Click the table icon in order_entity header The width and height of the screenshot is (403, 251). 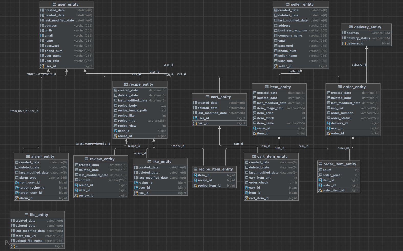click(x=340, y=87)
